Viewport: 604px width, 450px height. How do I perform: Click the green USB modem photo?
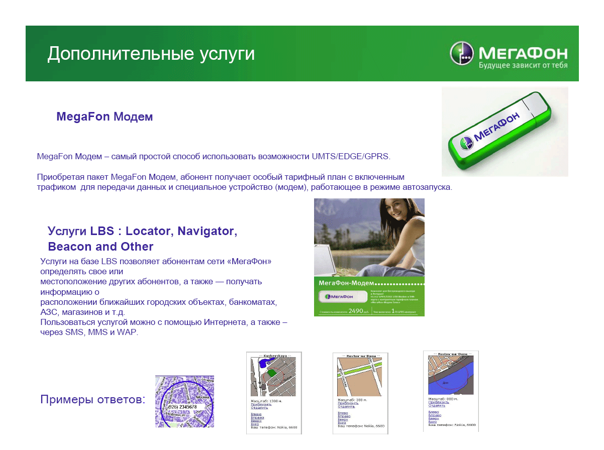(x=505, y=132)
